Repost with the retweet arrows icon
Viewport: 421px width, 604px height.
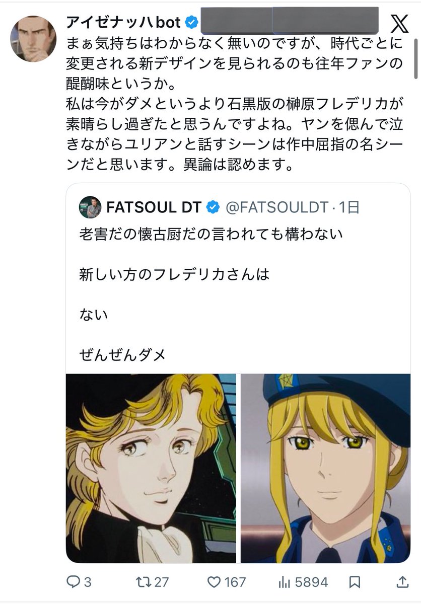point(144,582)
